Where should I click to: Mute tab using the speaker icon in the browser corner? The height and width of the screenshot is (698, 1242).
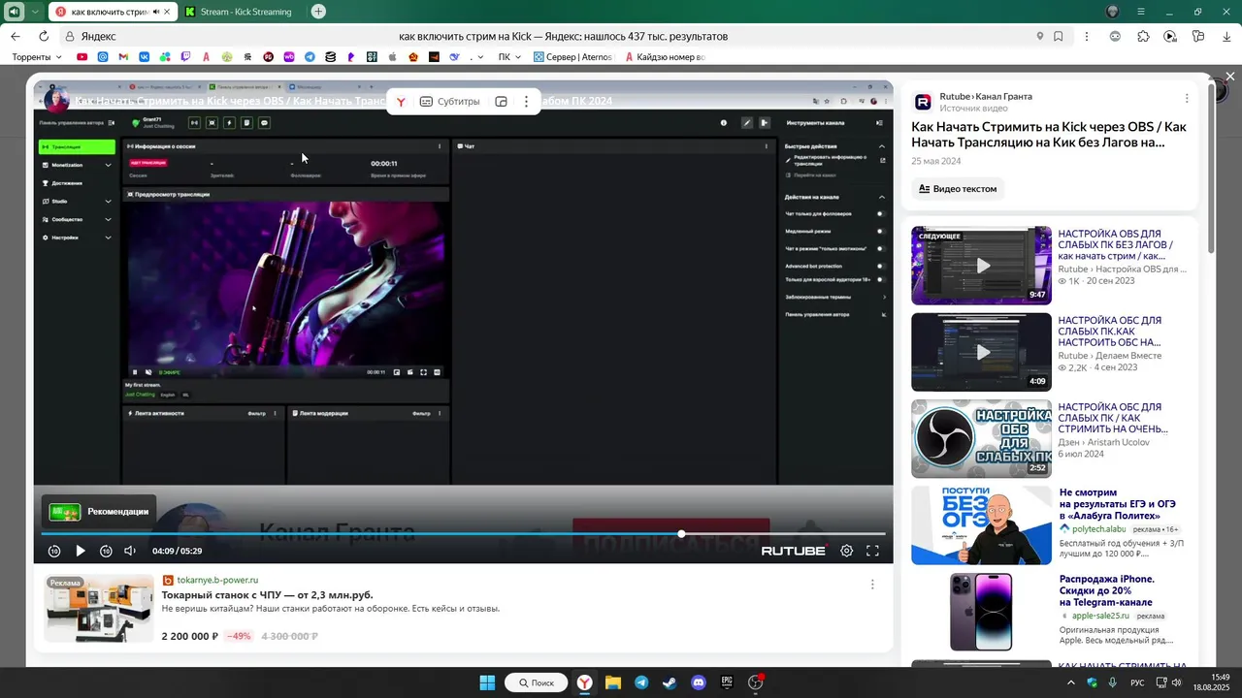(15, 12)
